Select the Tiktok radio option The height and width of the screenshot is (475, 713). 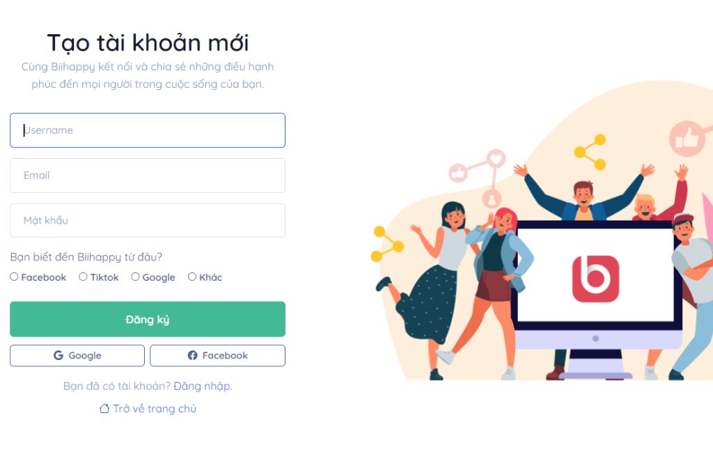tap(83, 277)
